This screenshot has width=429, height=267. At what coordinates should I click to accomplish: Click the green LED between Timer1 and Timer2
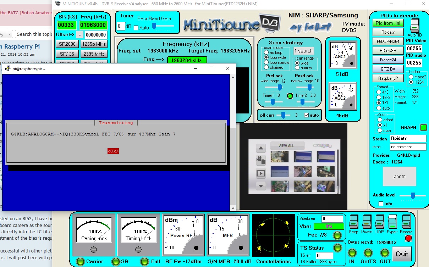click(x=290, y=95)
